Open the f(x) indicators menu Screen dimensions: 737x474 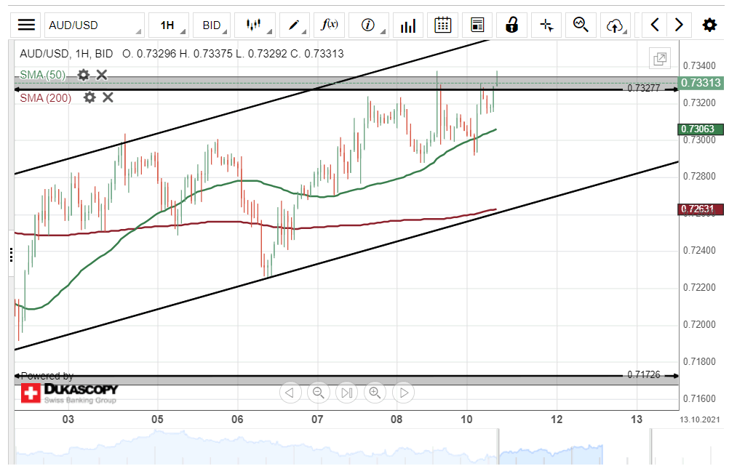pyautogui.click(x=330, y=25)
